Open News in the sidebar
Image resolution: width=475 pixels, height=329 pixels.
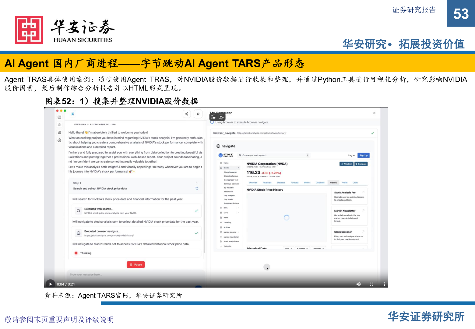[x=226, y=218]
